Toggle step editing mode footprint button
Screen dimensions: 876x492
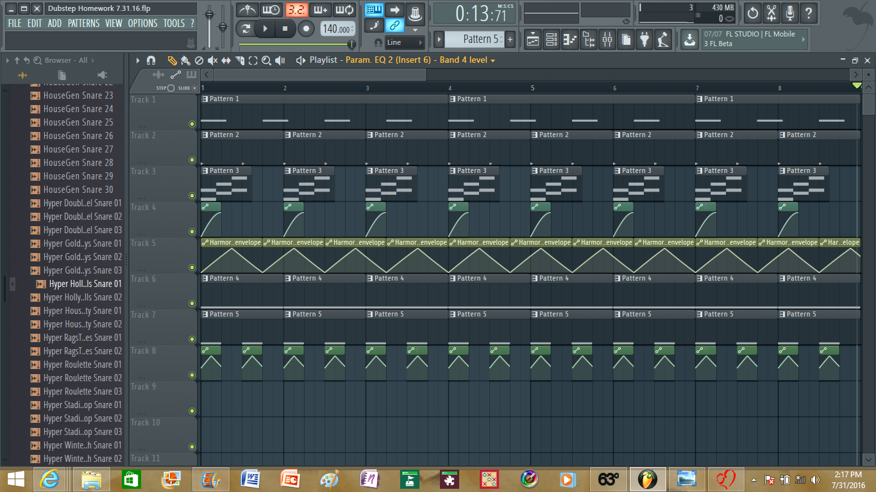point(375,26)
